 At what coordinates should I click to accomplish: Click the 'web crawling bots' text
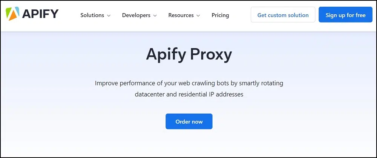190,83
